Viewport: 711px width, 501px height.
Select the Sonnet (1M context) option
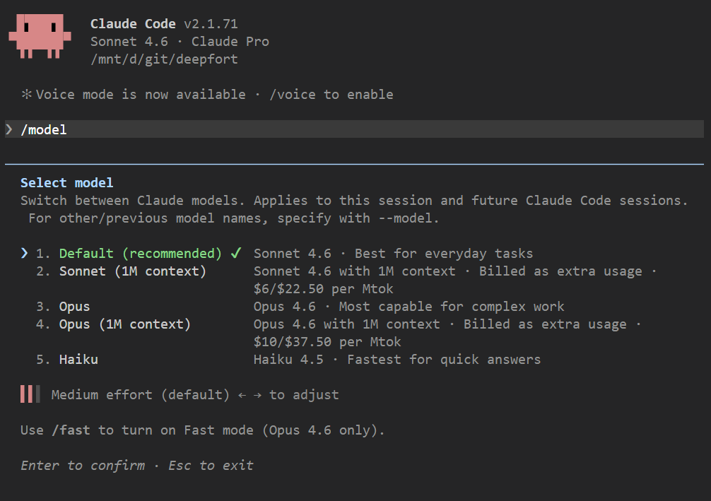(x=132, y=271)
